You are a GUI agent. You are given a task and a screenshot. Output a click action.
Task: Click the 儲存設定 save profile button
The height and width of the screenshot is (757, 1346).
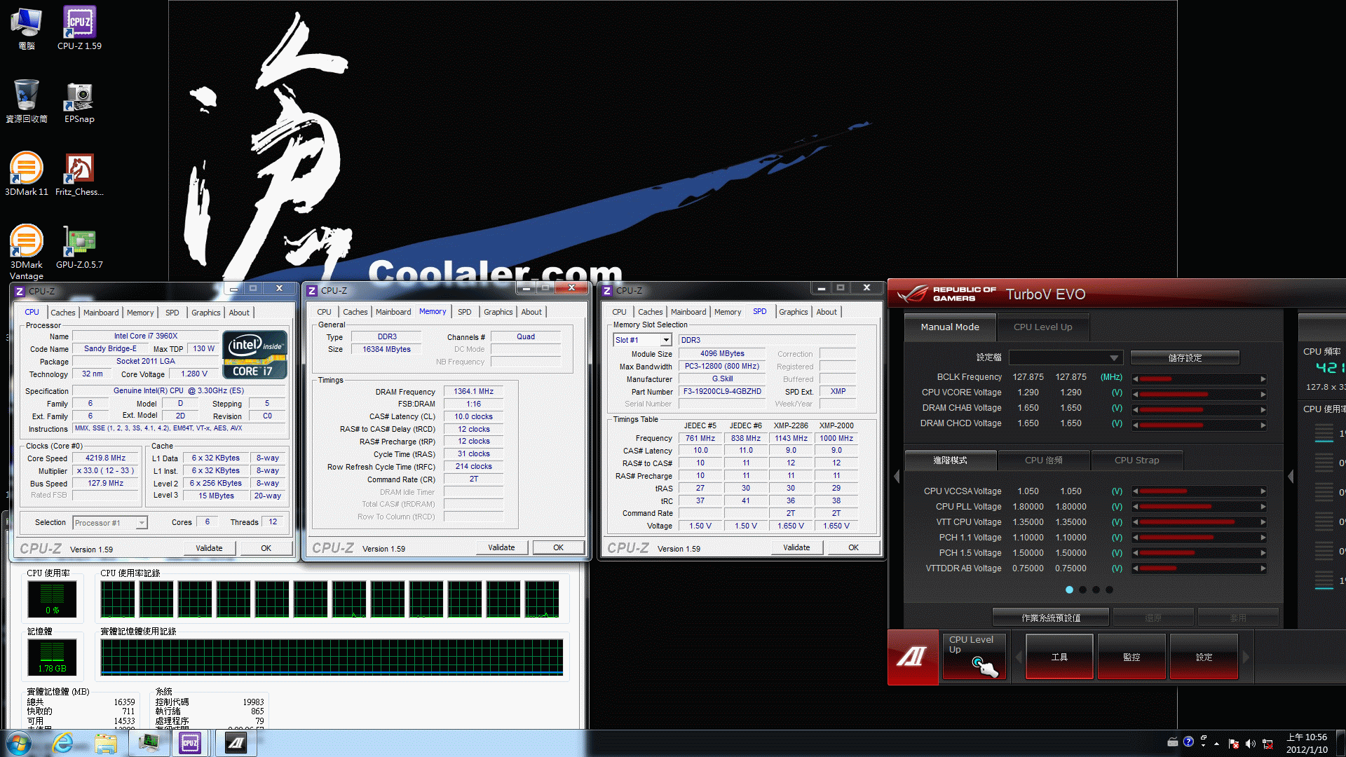click(1185, 357)
